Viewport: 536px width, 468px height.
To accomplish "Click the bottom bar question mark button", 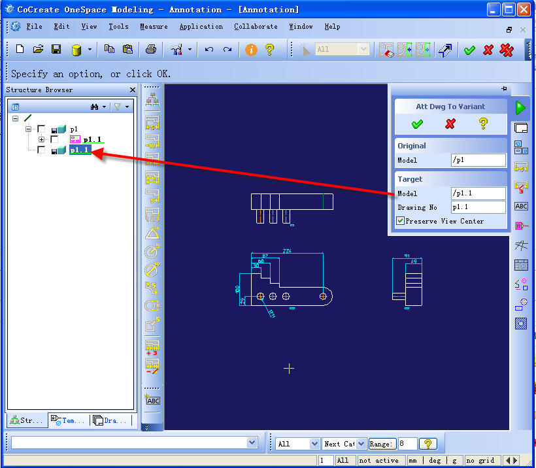I will tap(427, 444).
